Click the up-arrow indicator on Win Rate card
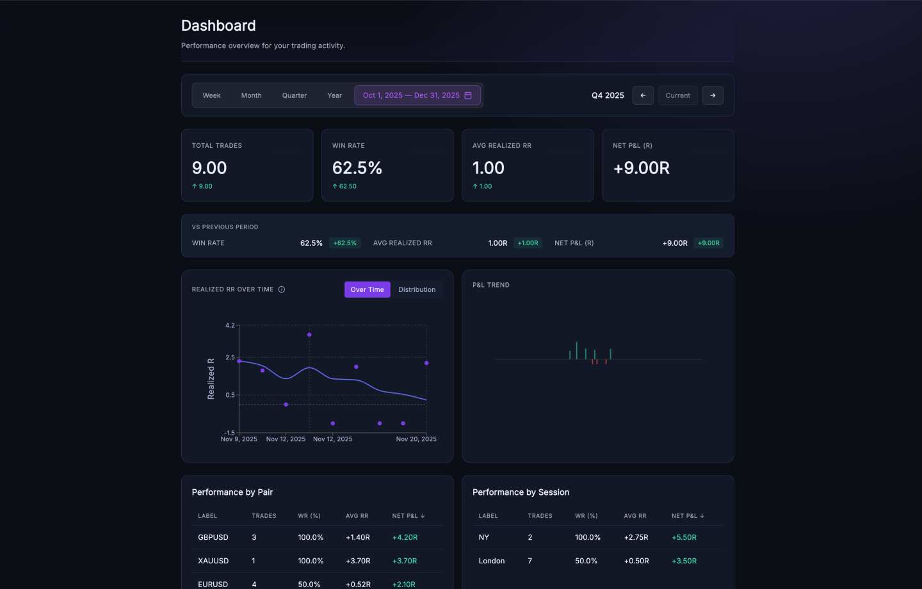922x589 pixels. click(335, 186)
